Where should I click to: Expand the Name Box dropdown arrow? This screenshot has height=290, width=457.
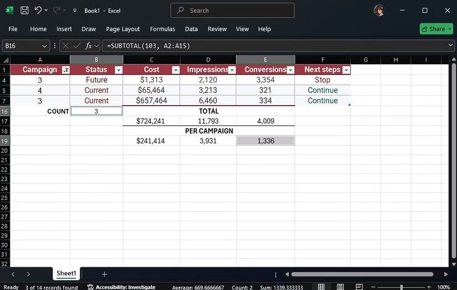point(44,46)
